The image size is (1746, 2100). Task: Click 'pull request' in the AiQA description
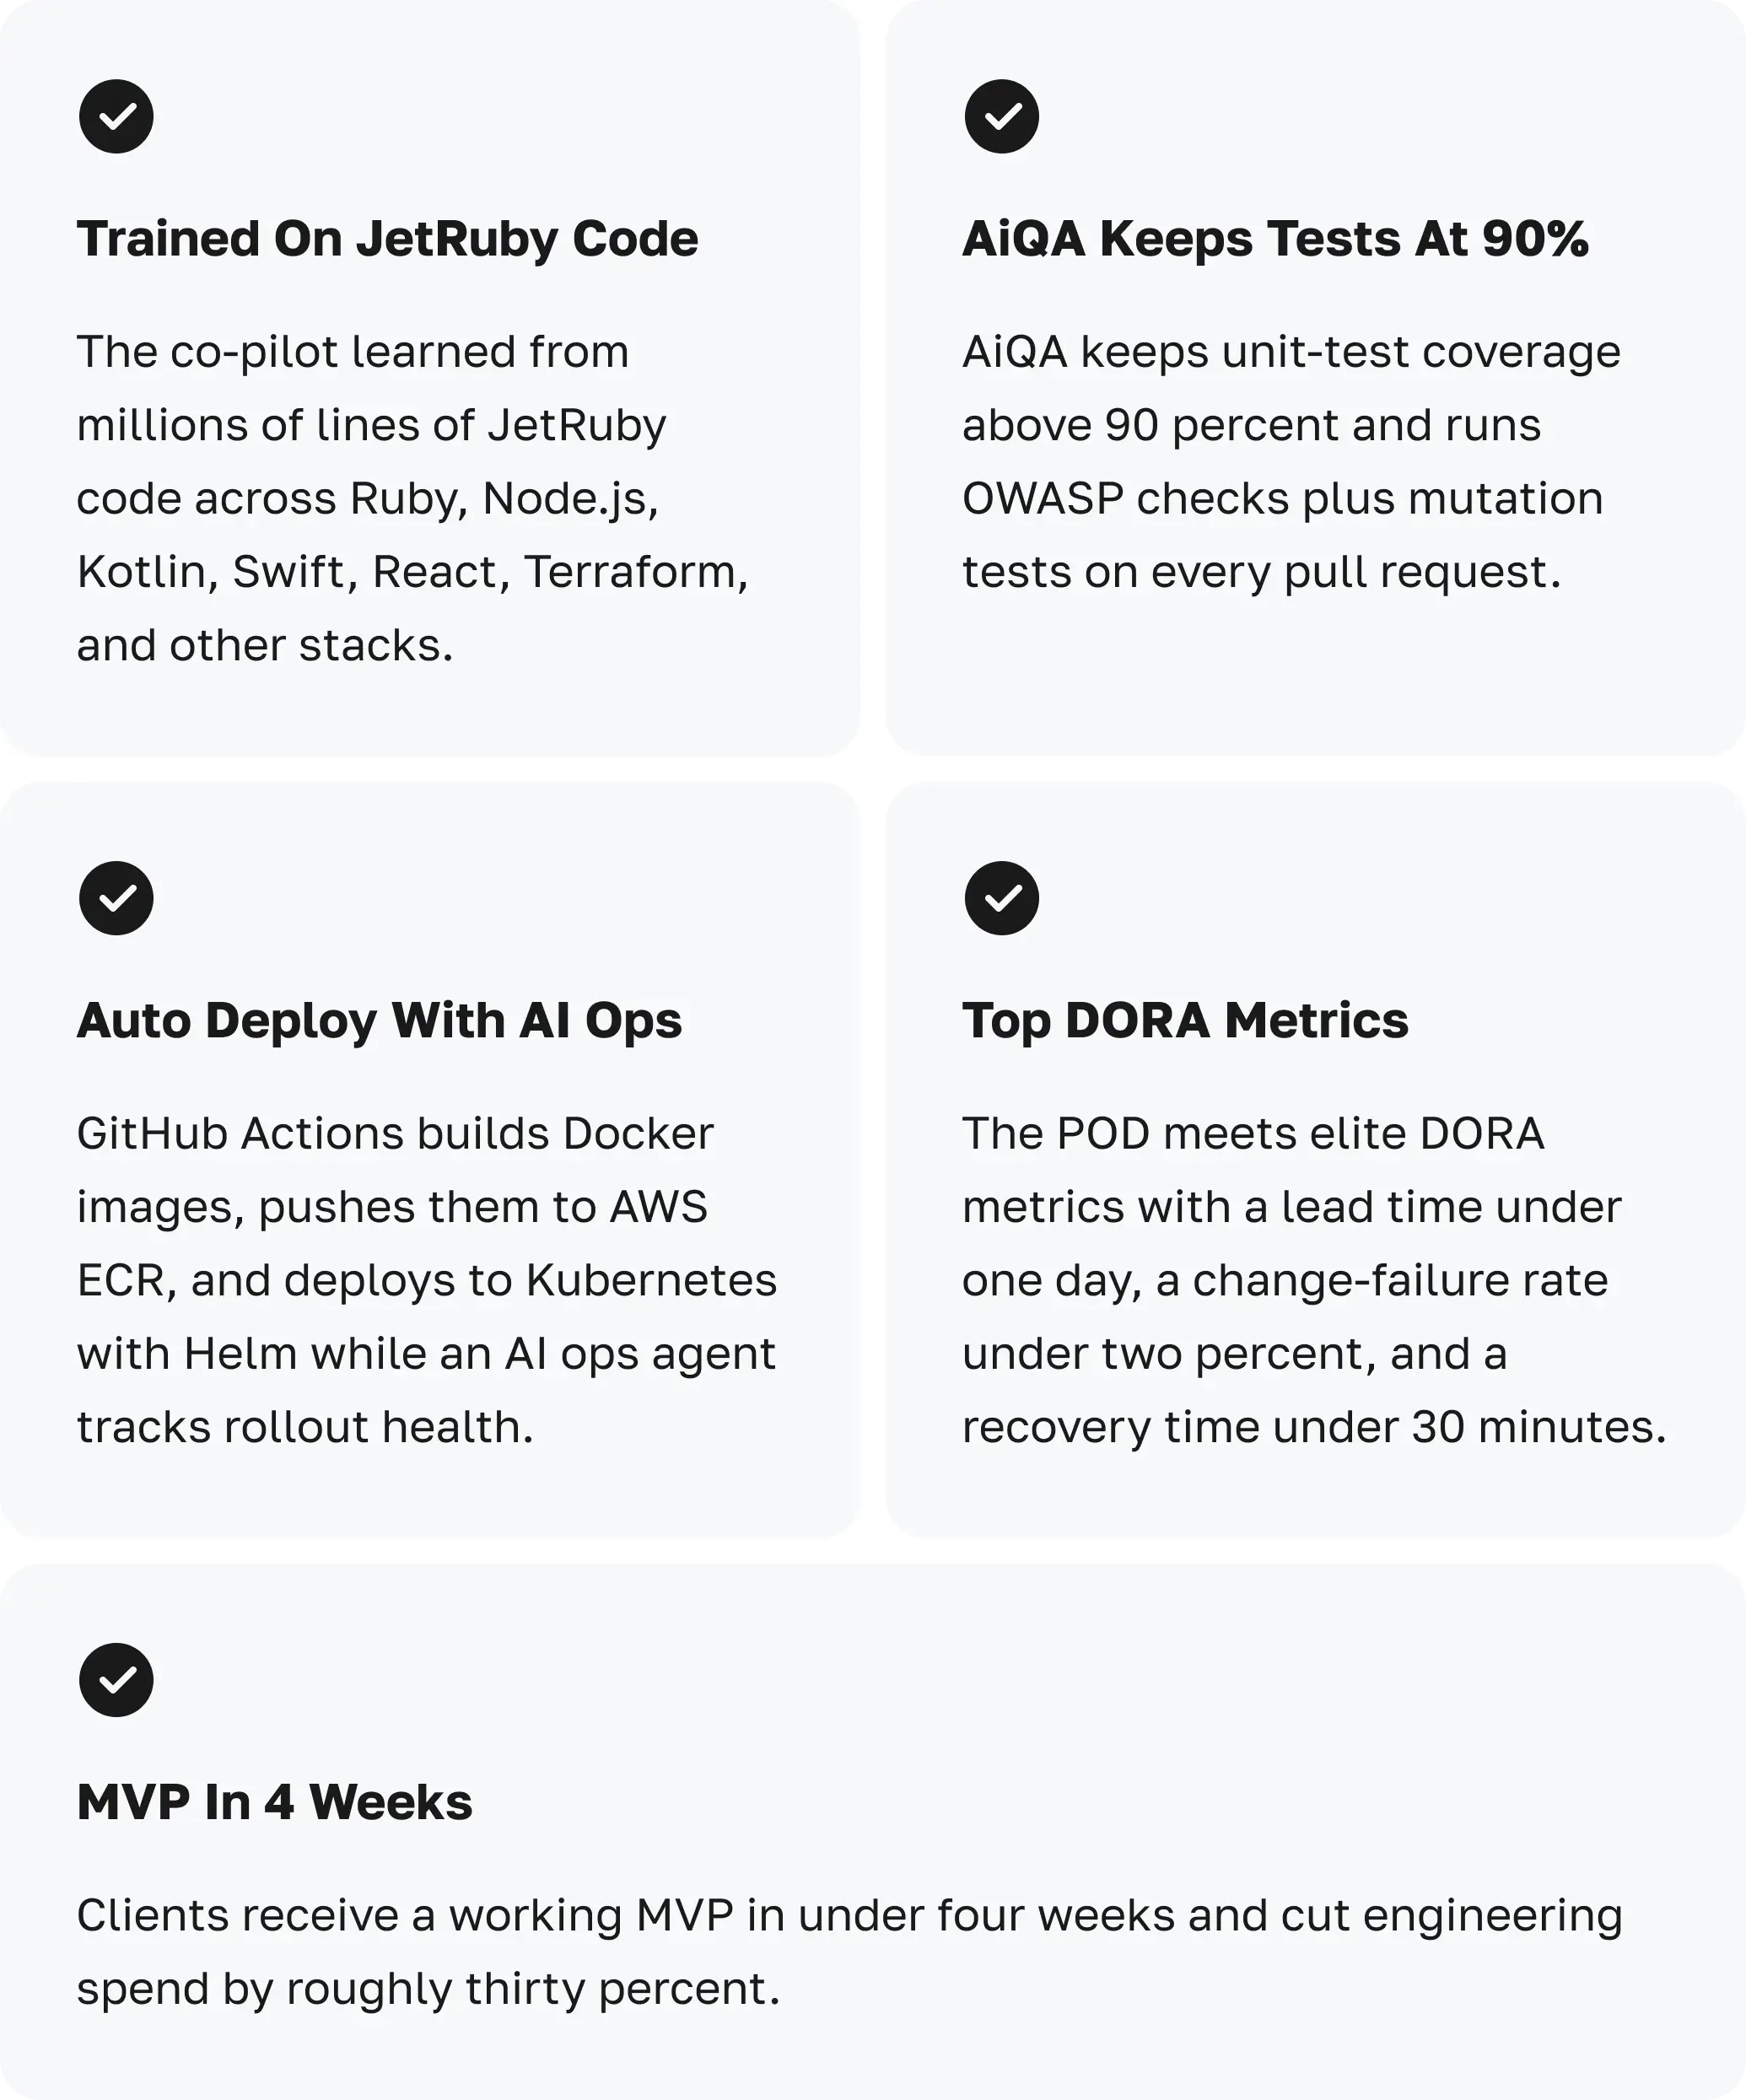[x=1420, y=572]
